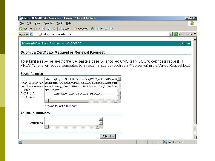Open the Forward history dropdown arrow
Viewport: 215px width, 161px height.
(39, 29)
